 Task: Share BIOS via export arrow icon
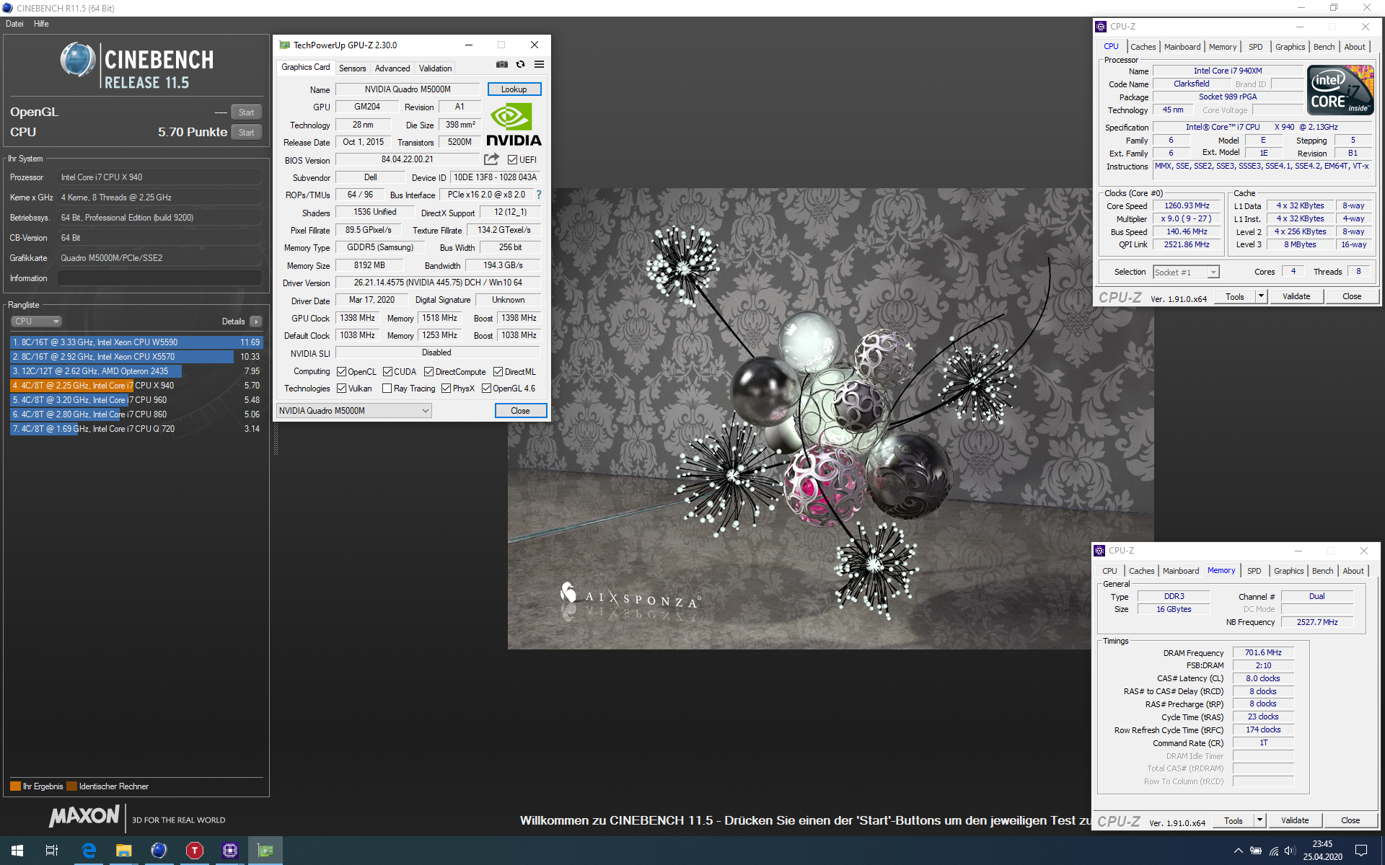[491, 159]
